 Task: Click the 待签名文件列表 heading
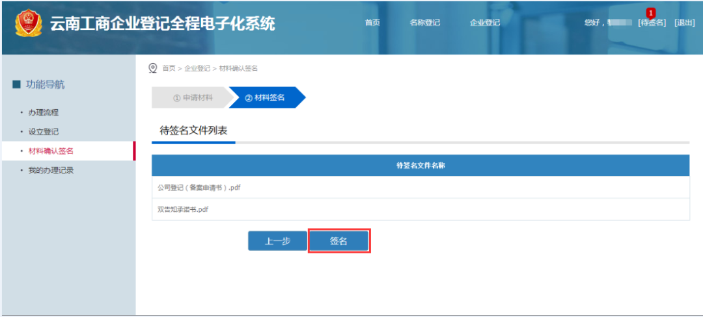click(194, 131)
